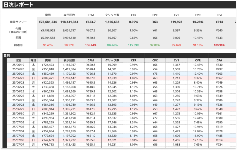Click the 日別 section header bar
This screenshot has width=237, height=150.
pos(7,56)
